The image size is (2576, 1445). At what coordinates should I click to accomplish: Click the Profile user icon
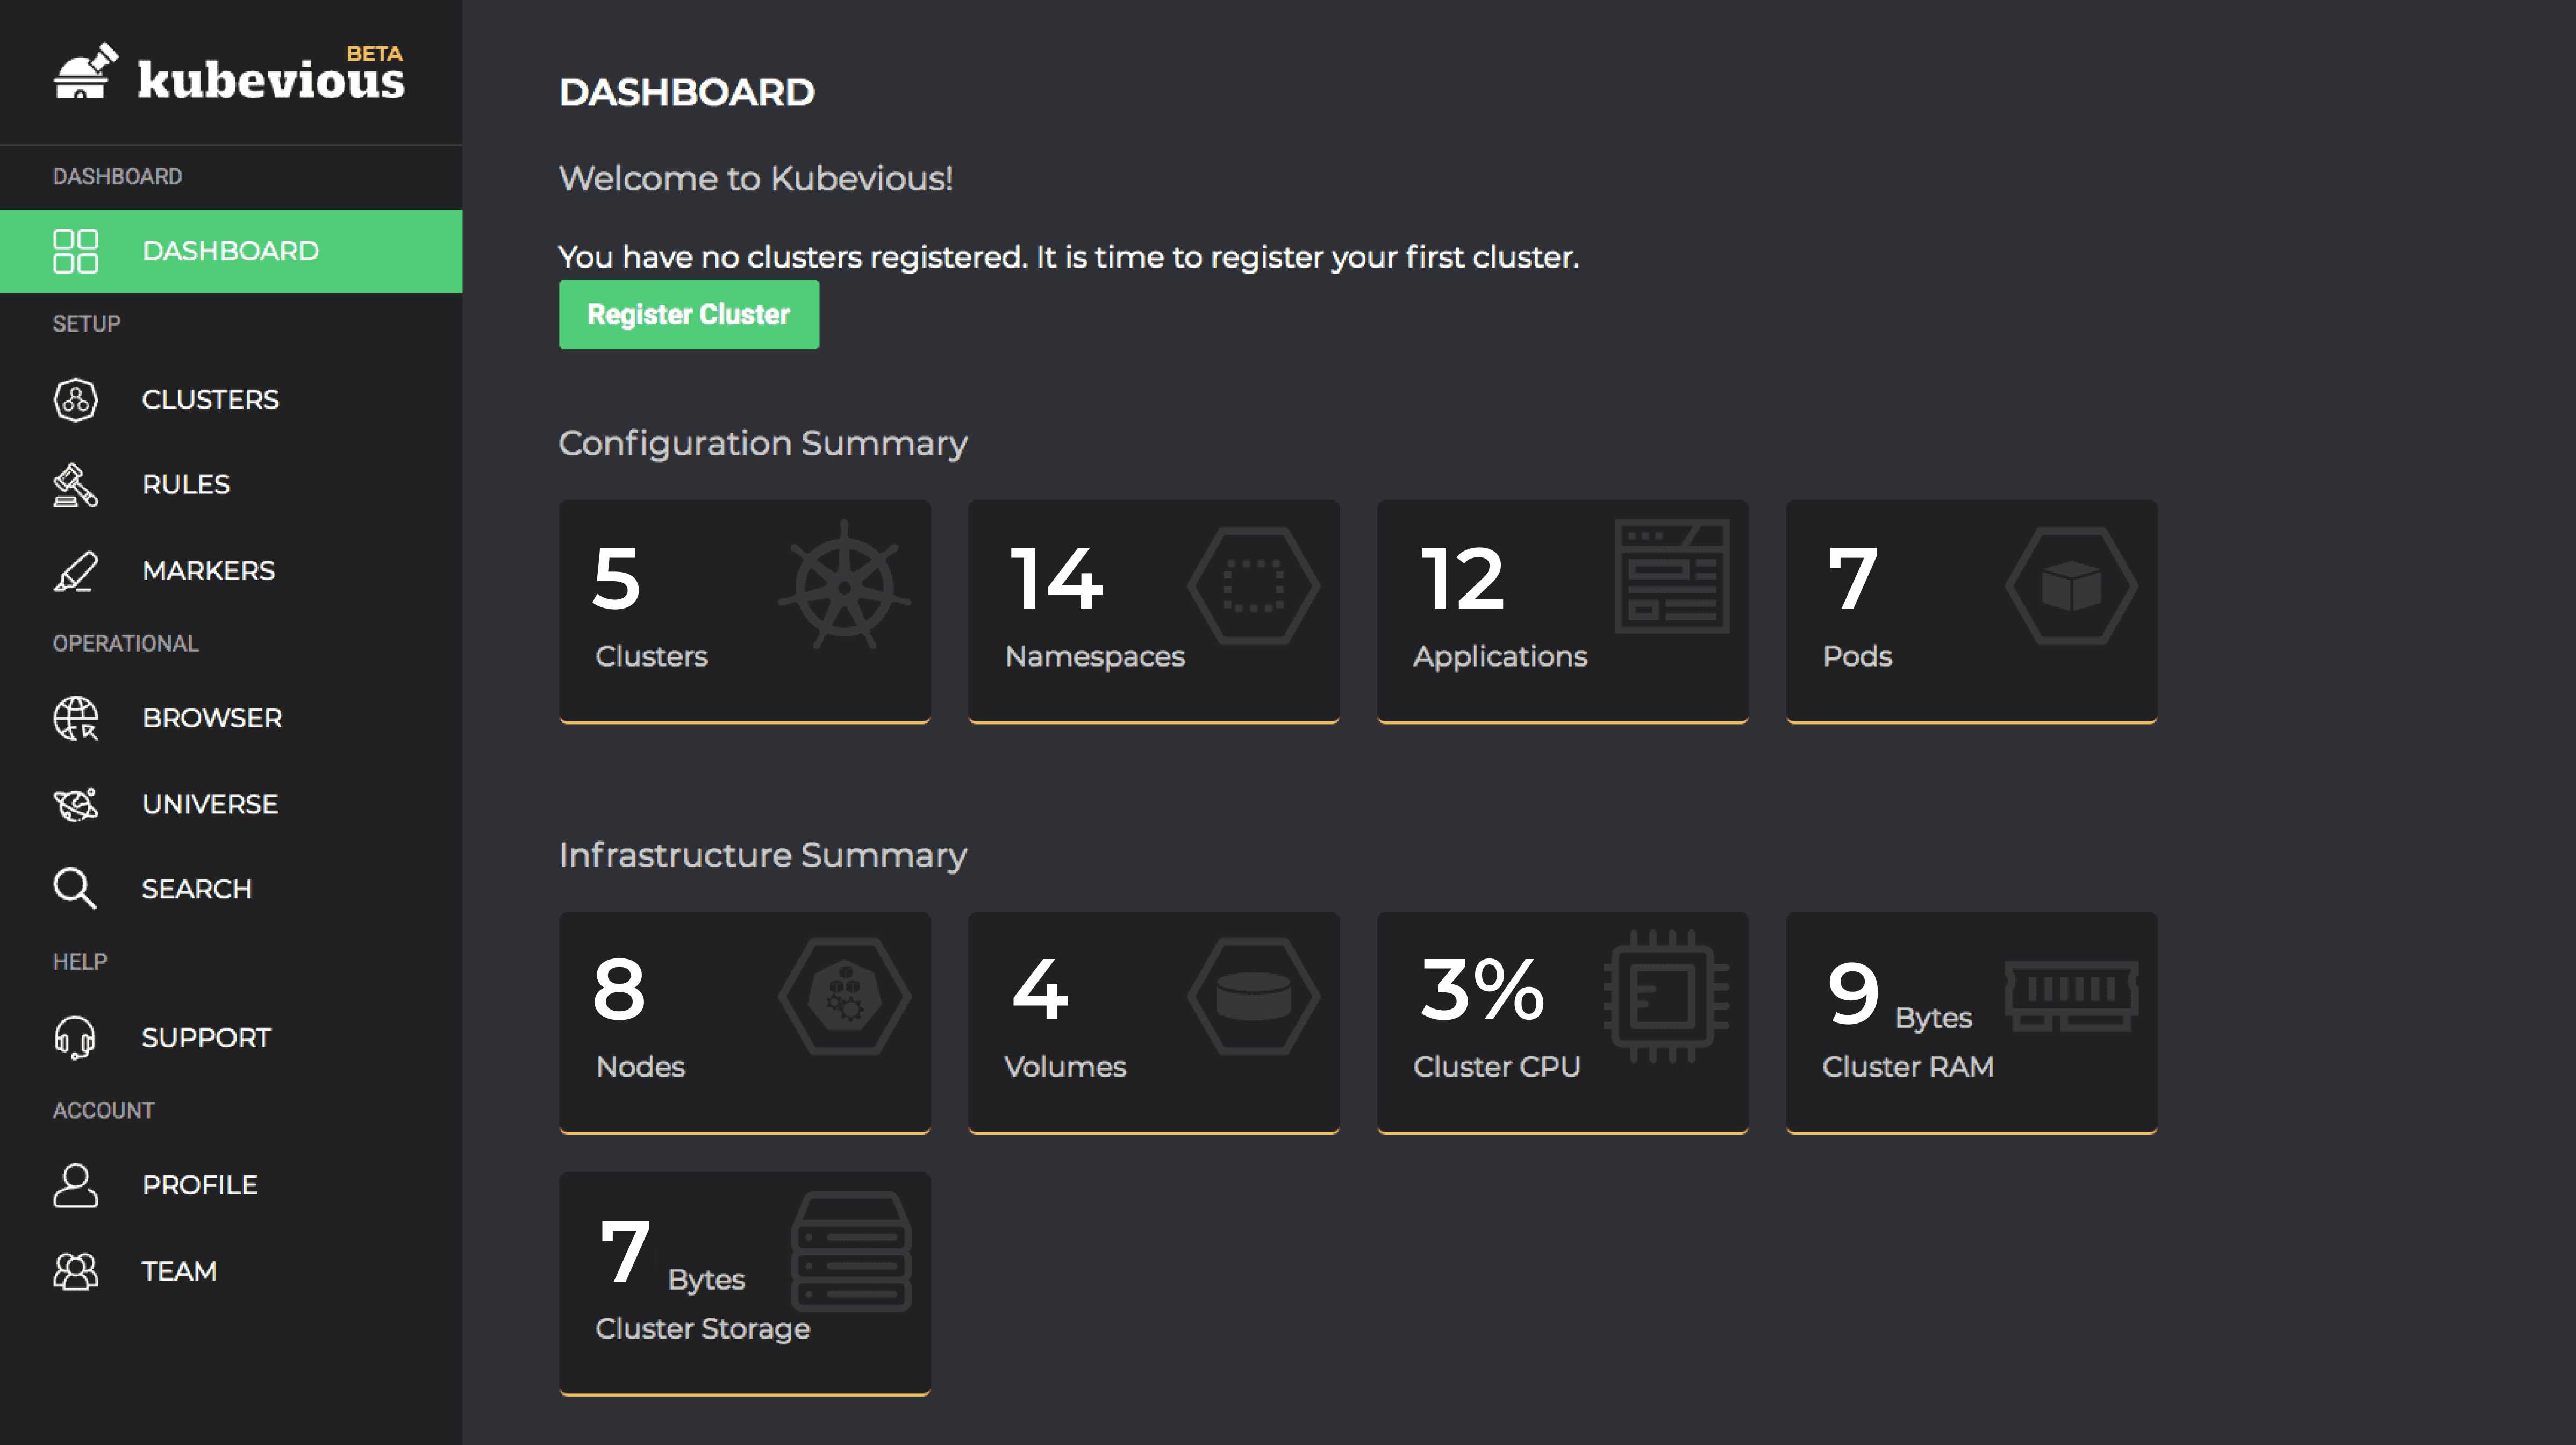(x=75, y=1185)
